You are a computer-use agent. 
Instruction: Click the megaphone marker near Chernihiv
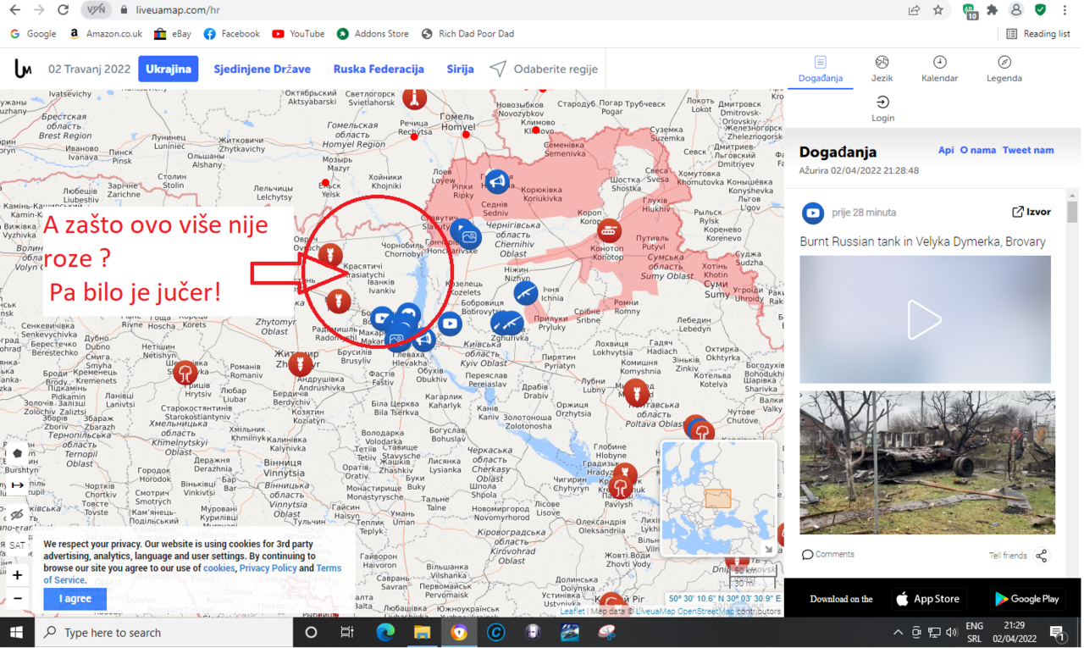tap(497, 181)
